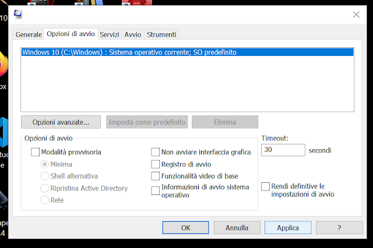Close the system configuration dialog
This screenshot has width=373, height=248.
tap(356, 15)
